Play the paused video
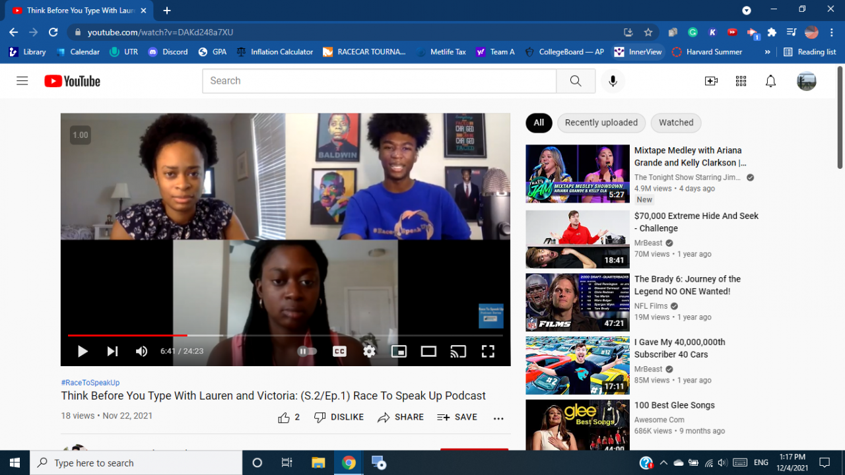Image resolution: width=845 pixels, height=475 pixels. (83, 352)
